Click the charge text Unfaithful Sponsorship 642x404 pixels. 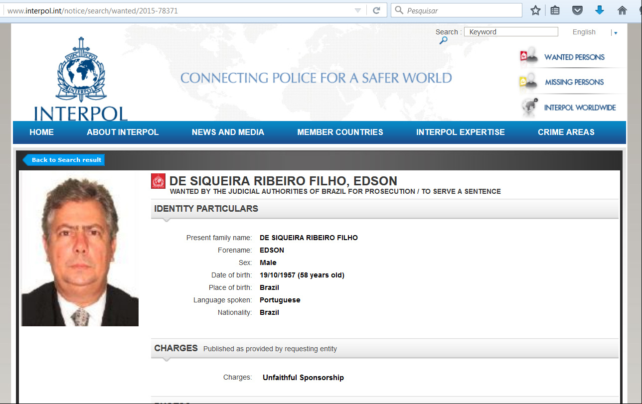pos(303,378)
